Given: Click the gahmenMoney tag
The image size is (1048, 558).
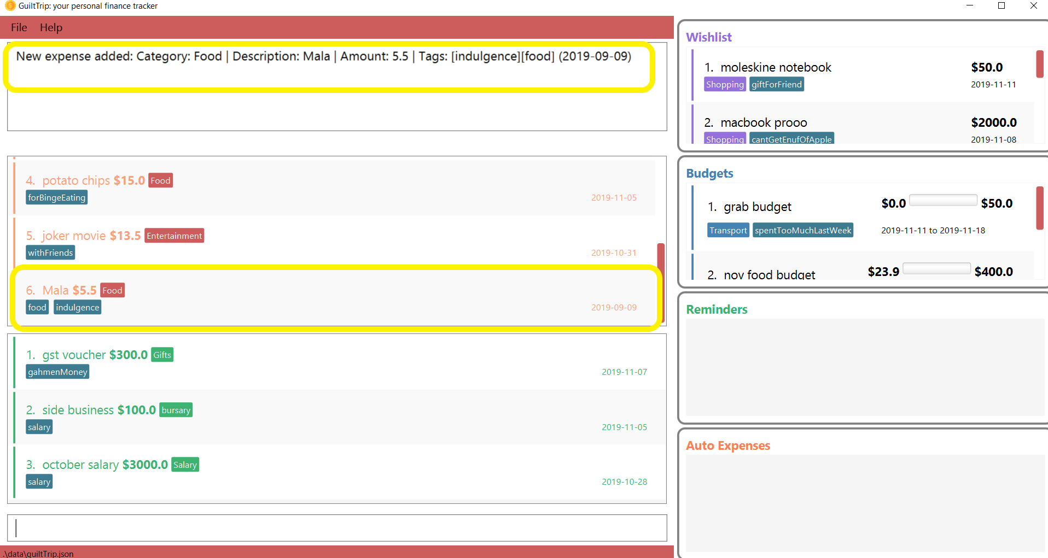Looking at the screenshot, I should (57, 372).
